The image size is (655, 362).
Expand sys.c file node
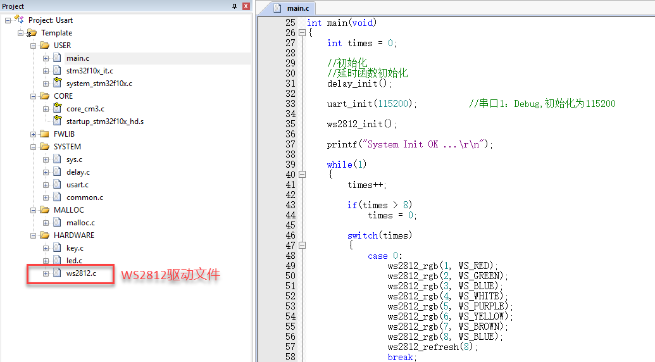(x=46, y=159)
